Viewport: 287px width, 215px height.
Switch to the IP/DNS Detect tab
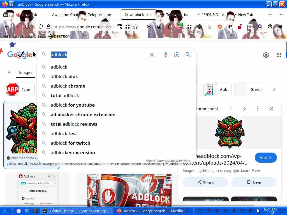(x=210, y=15)
